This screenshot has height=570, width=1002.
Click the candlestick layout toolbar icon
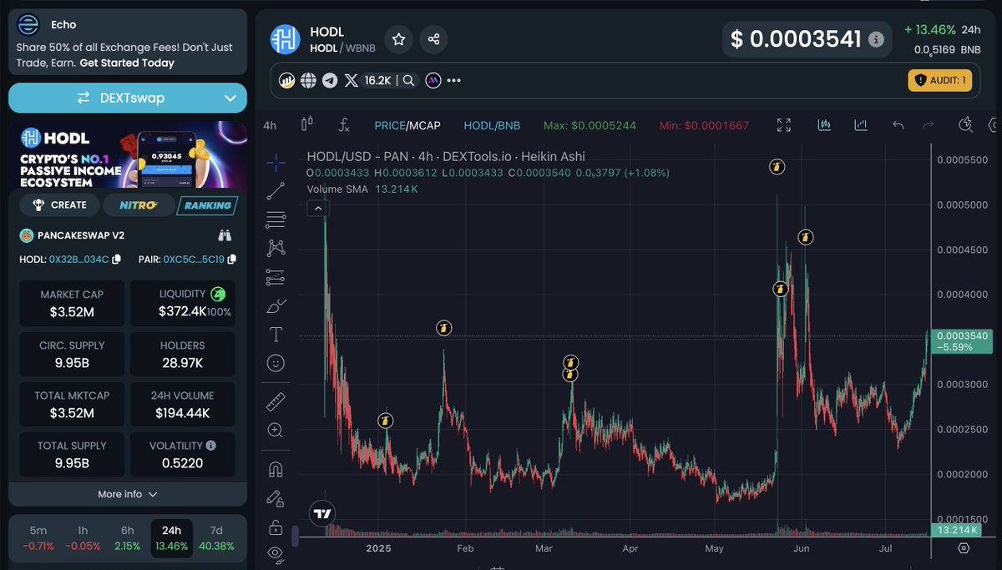click(824, 125)
